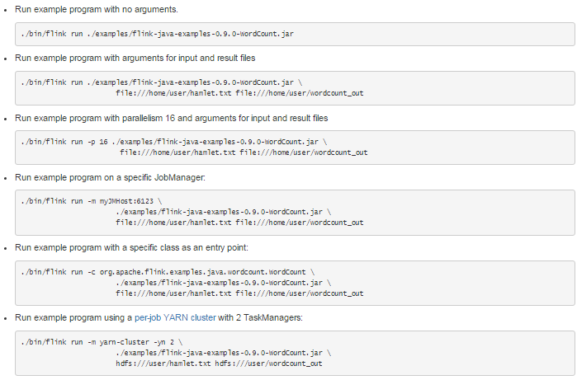The image size is (577, 380).
Task: Click the jar path line in the YARN code block
Action: (x=221, y=352)
